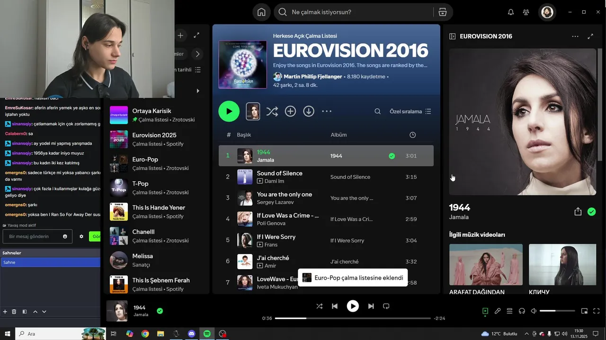The image size is (606, 340).
Task: Open ARAFAT DAĞINDAN music video thumbnail
Action: tap(486, 264)
